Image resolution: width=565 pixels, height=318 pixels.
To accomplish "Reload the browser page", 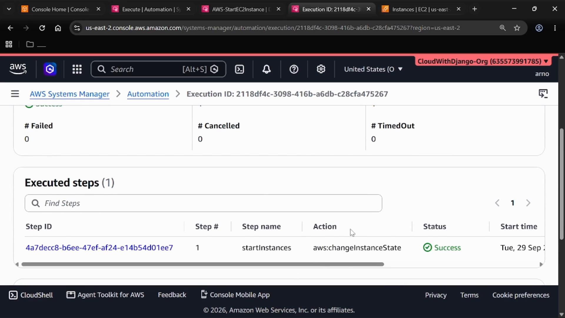I will 42,28.
